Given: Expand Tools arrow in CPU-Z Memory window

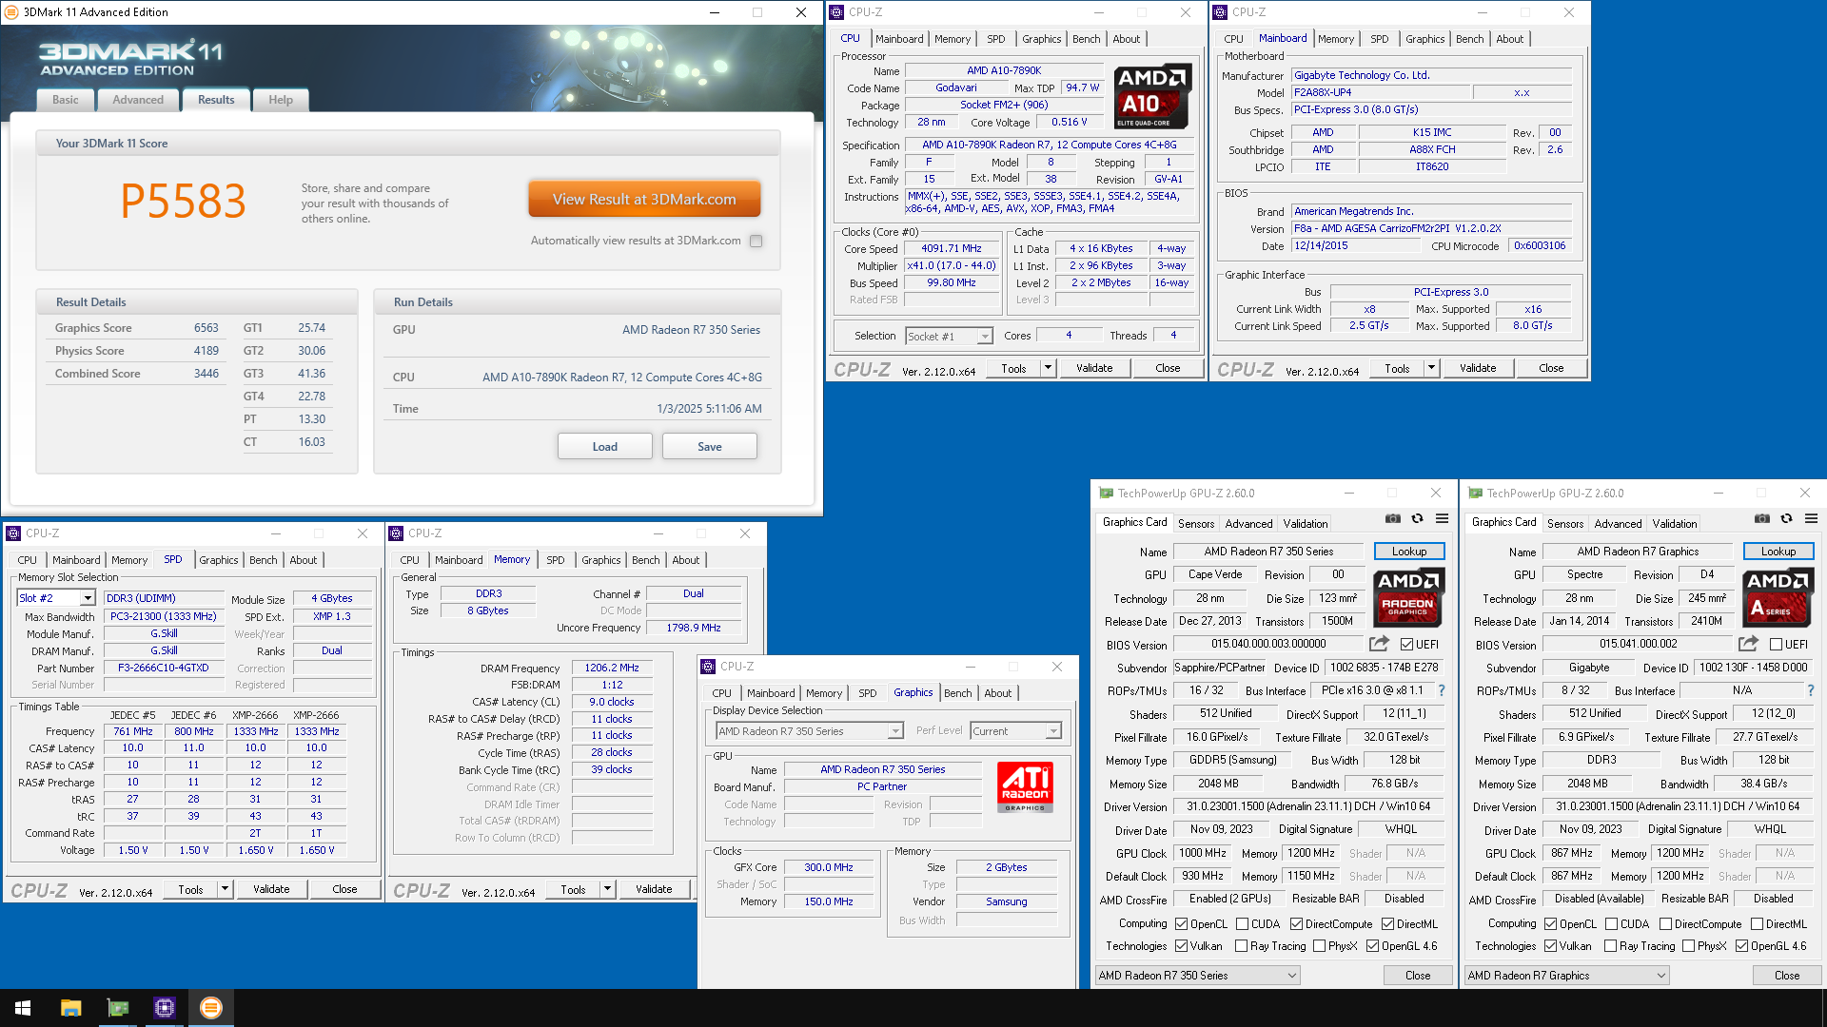Looking at the screenshot, I should point(607,889).
